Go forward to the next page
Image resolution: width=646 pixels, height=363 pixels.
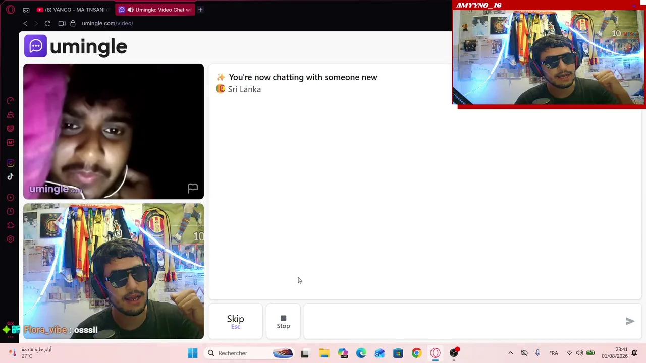[36, 23]
